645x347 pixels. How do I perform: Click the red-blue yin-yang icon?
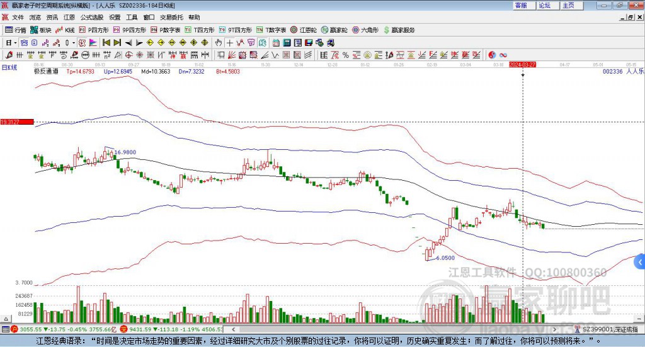(492, 55)
